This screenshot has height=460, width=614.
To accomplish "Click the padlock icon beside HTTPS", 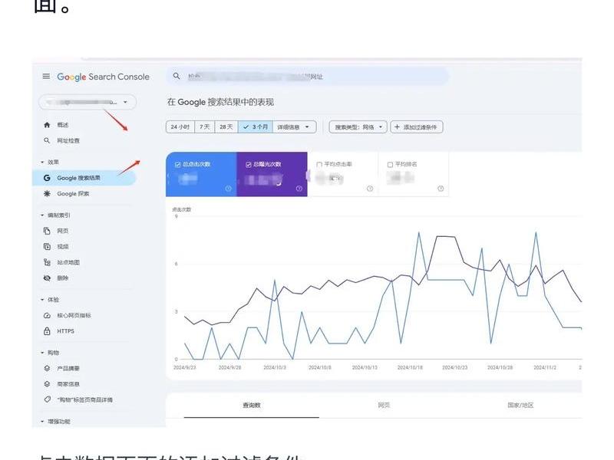I will 47,331.
